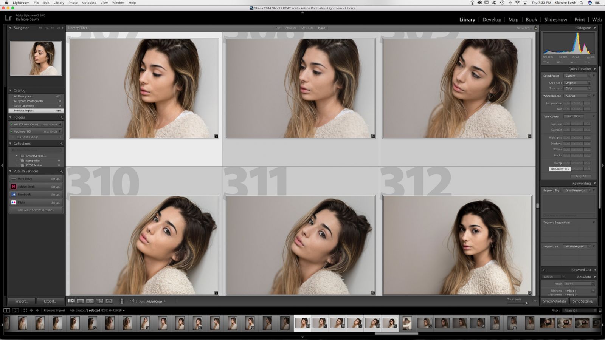Click main window '1' display icon
Viewport: 605px width, 340px height.
(6, 311)
